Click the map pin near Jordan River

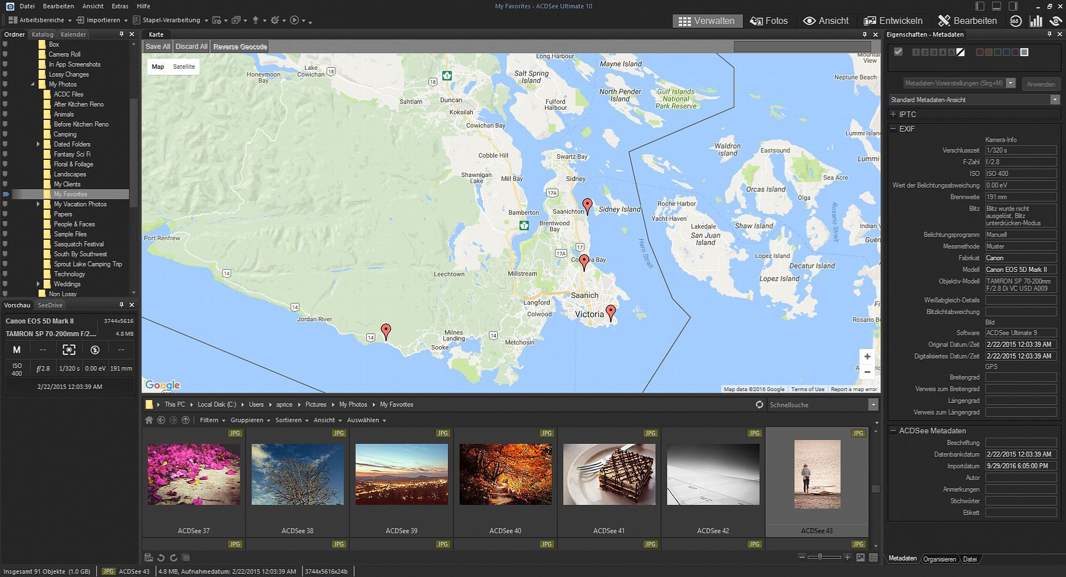click(386, 331)
